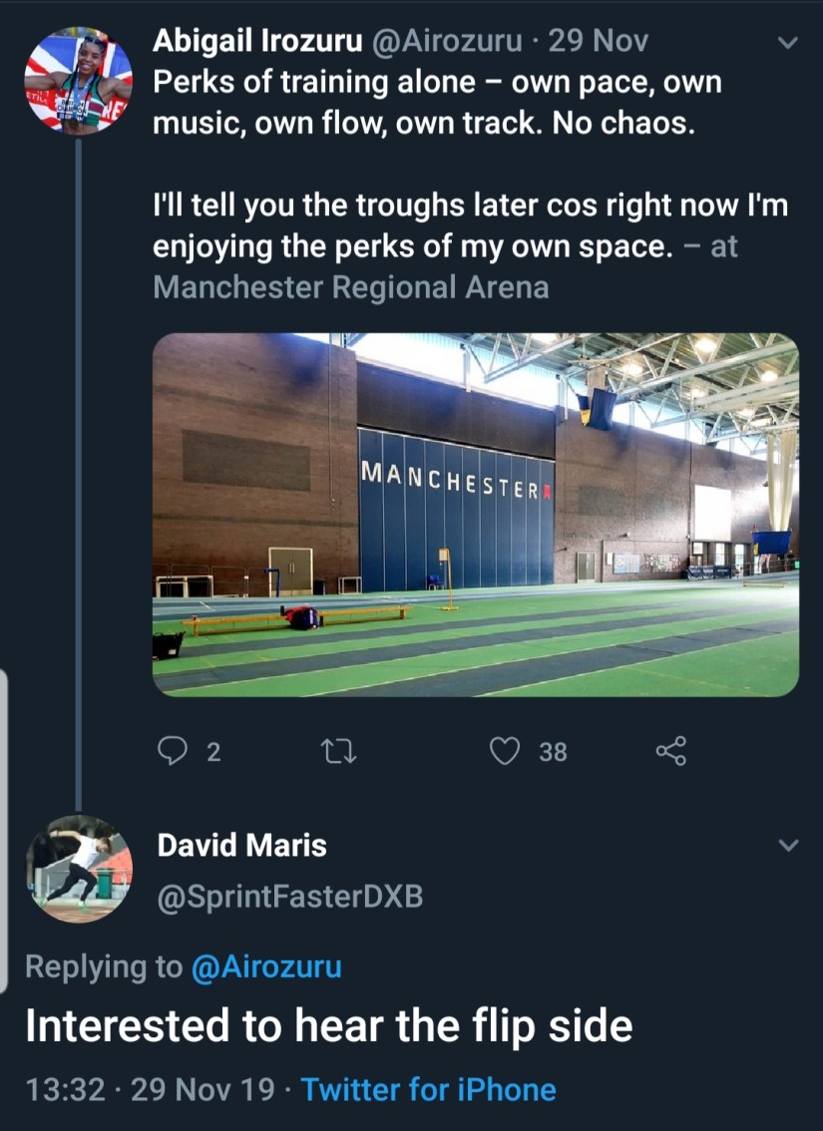The width and height of the screenshot is (823, 1131).
Task: Retweet Abigail's training post
Action: (x=341, y=751)
